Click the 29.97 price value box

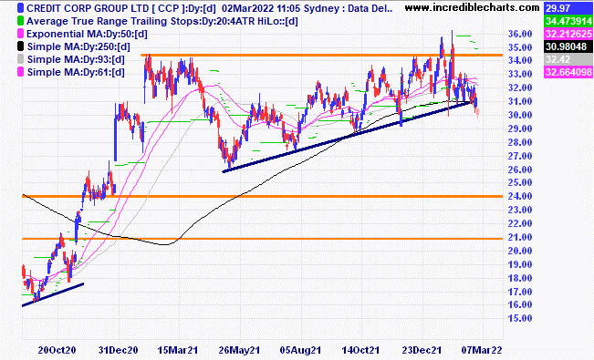568,8
